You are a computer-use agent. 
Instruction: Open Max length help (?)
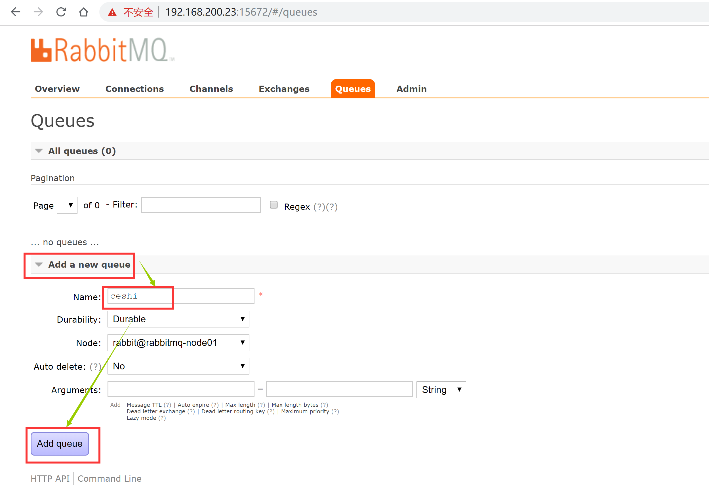pos(261,405)
